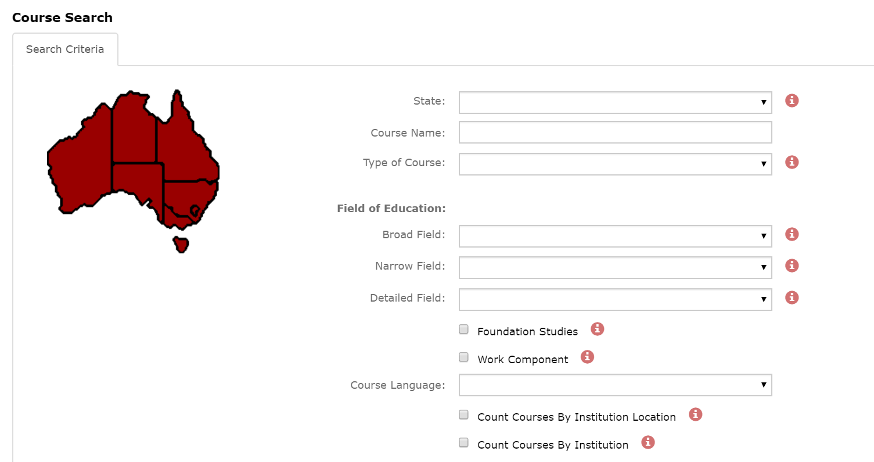The width and height of the screenshot is (874, 462).
Task: Show info for Narrow Field
Action: pyautogui.click(x=792, y=266)
